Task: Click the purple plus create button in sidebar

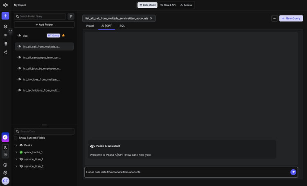Action: coord(5,16)
